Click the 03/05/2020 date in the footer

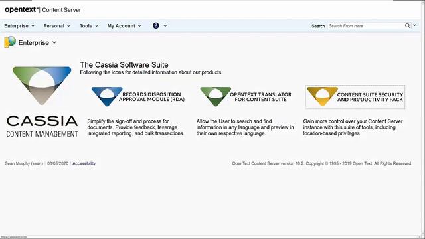coord(58,163)
